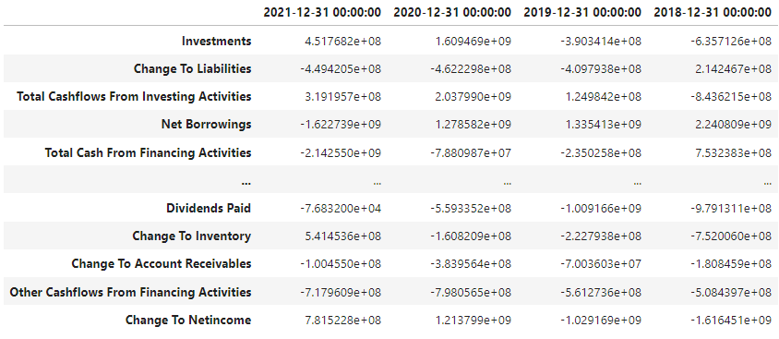Click the cell -4.097938e+08
This screenshot has height=339, width=779.
click(601, 68)
